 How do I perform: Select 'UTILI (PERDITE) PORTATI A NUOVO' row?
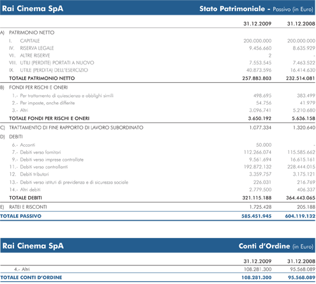click(x=57, y=63)
